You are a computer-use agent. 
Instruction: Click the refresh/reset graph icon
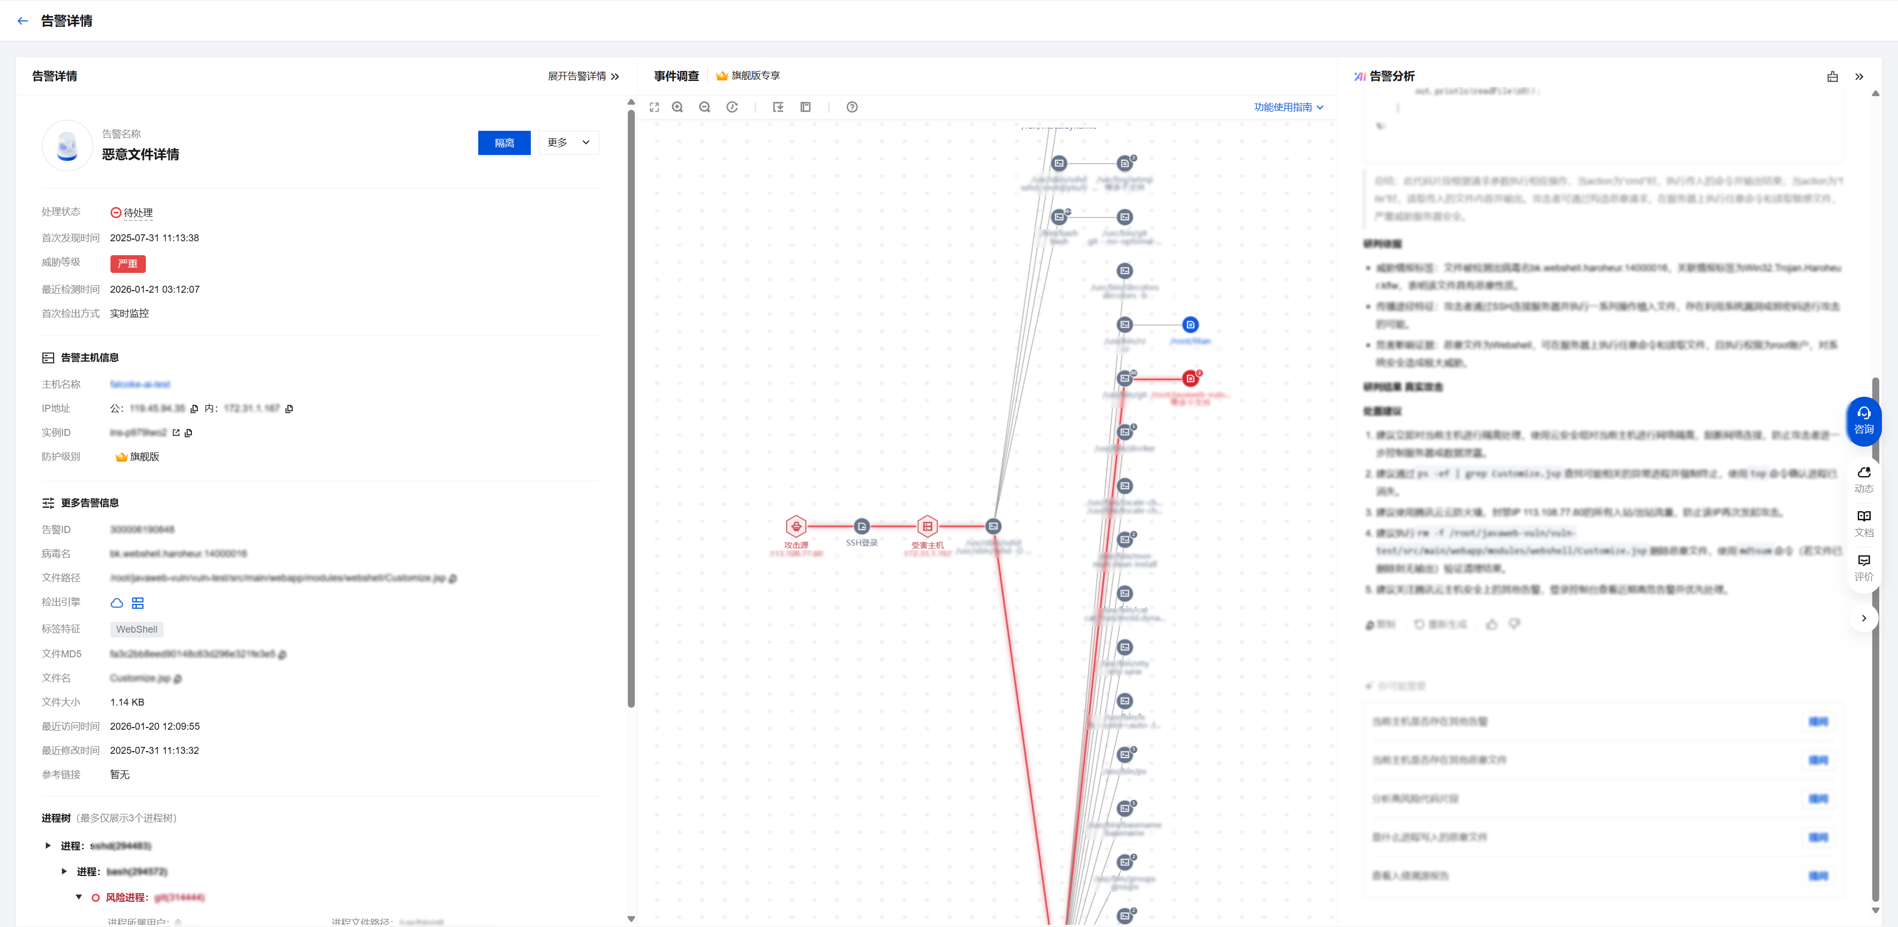(732, 108)
